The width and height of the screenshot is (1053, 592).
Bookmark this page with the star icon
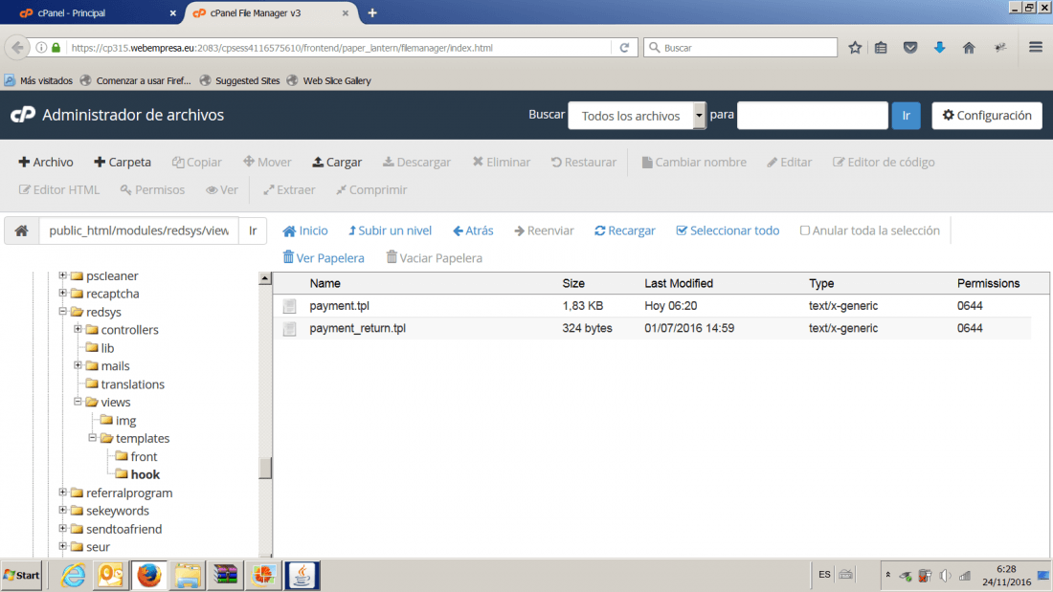click(x=855, y=48)
